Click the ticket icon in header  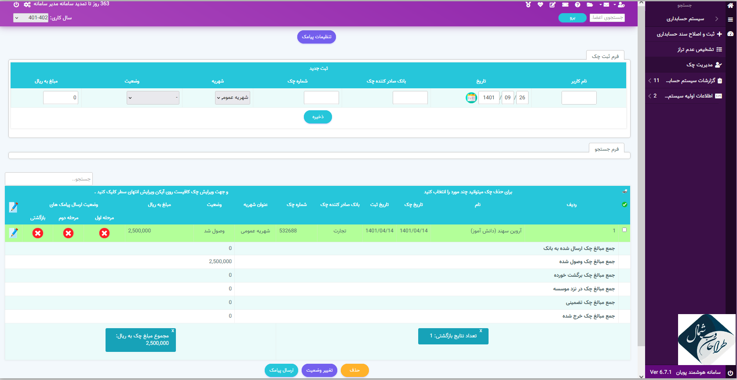click(565, 4)
